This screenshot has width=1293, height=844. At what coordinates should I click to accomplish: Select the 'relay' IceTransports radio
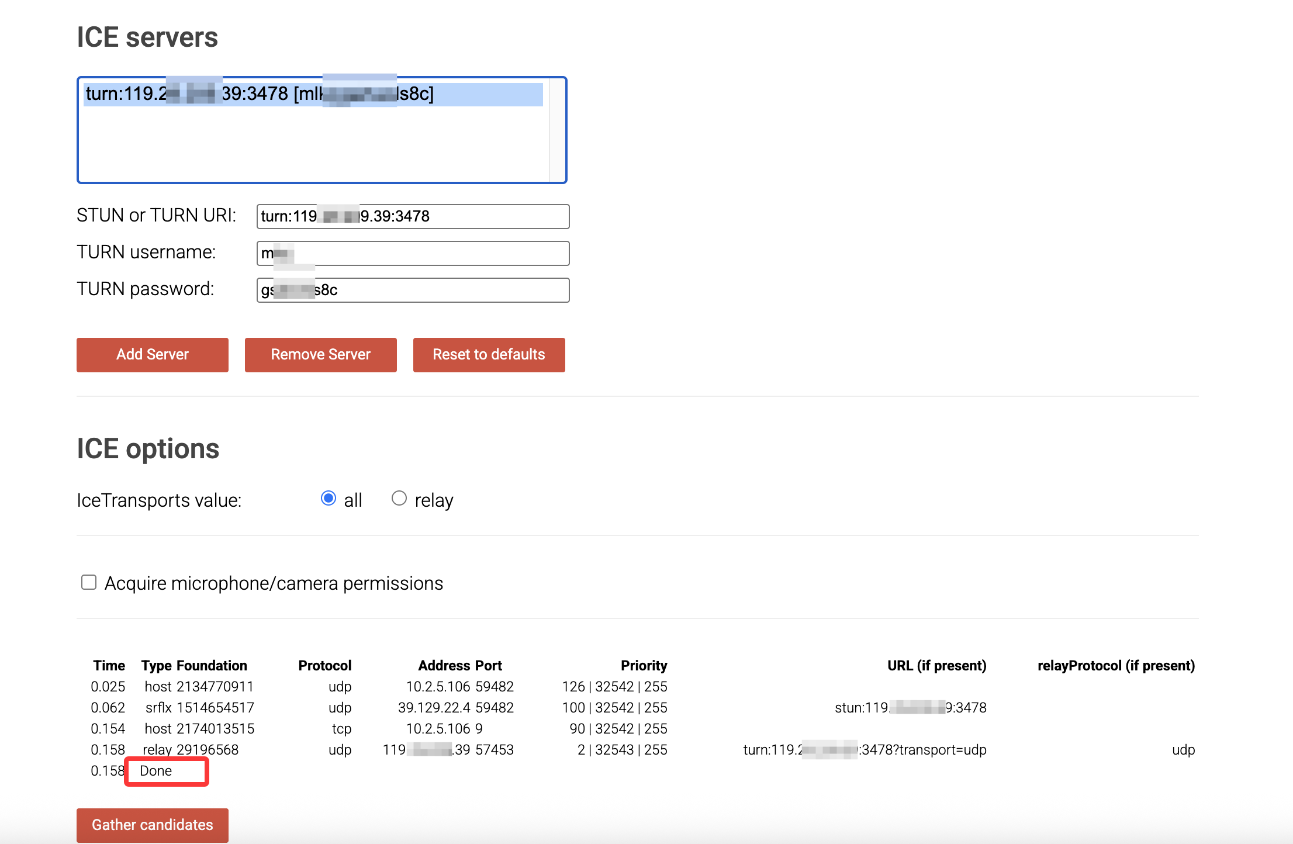(399, 499)
